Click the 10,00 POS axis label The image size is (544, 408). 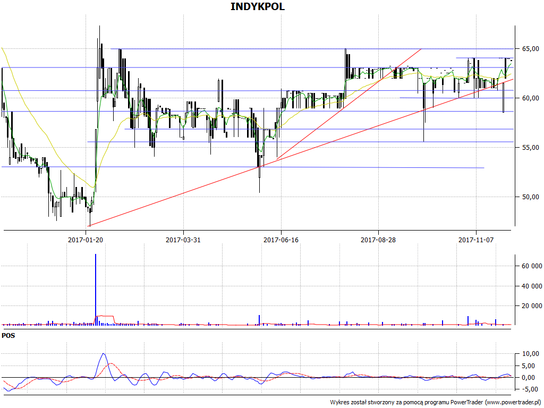531,354
